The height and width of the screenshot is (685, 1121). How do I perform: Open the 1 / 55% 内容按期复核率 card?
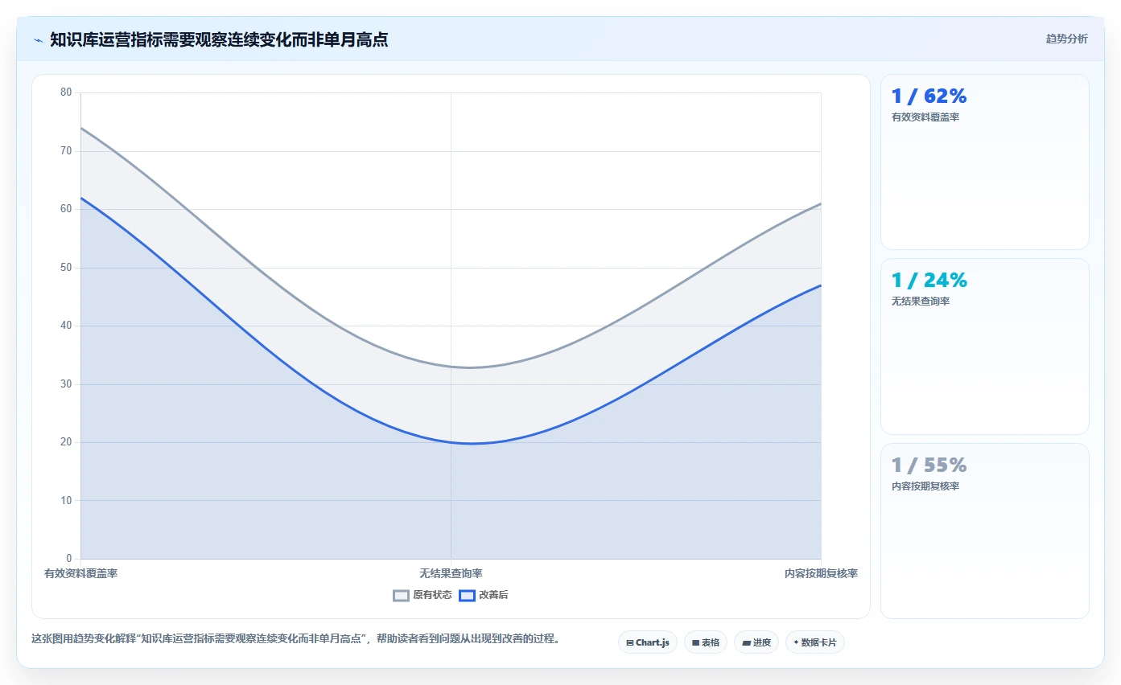point(985,531)
